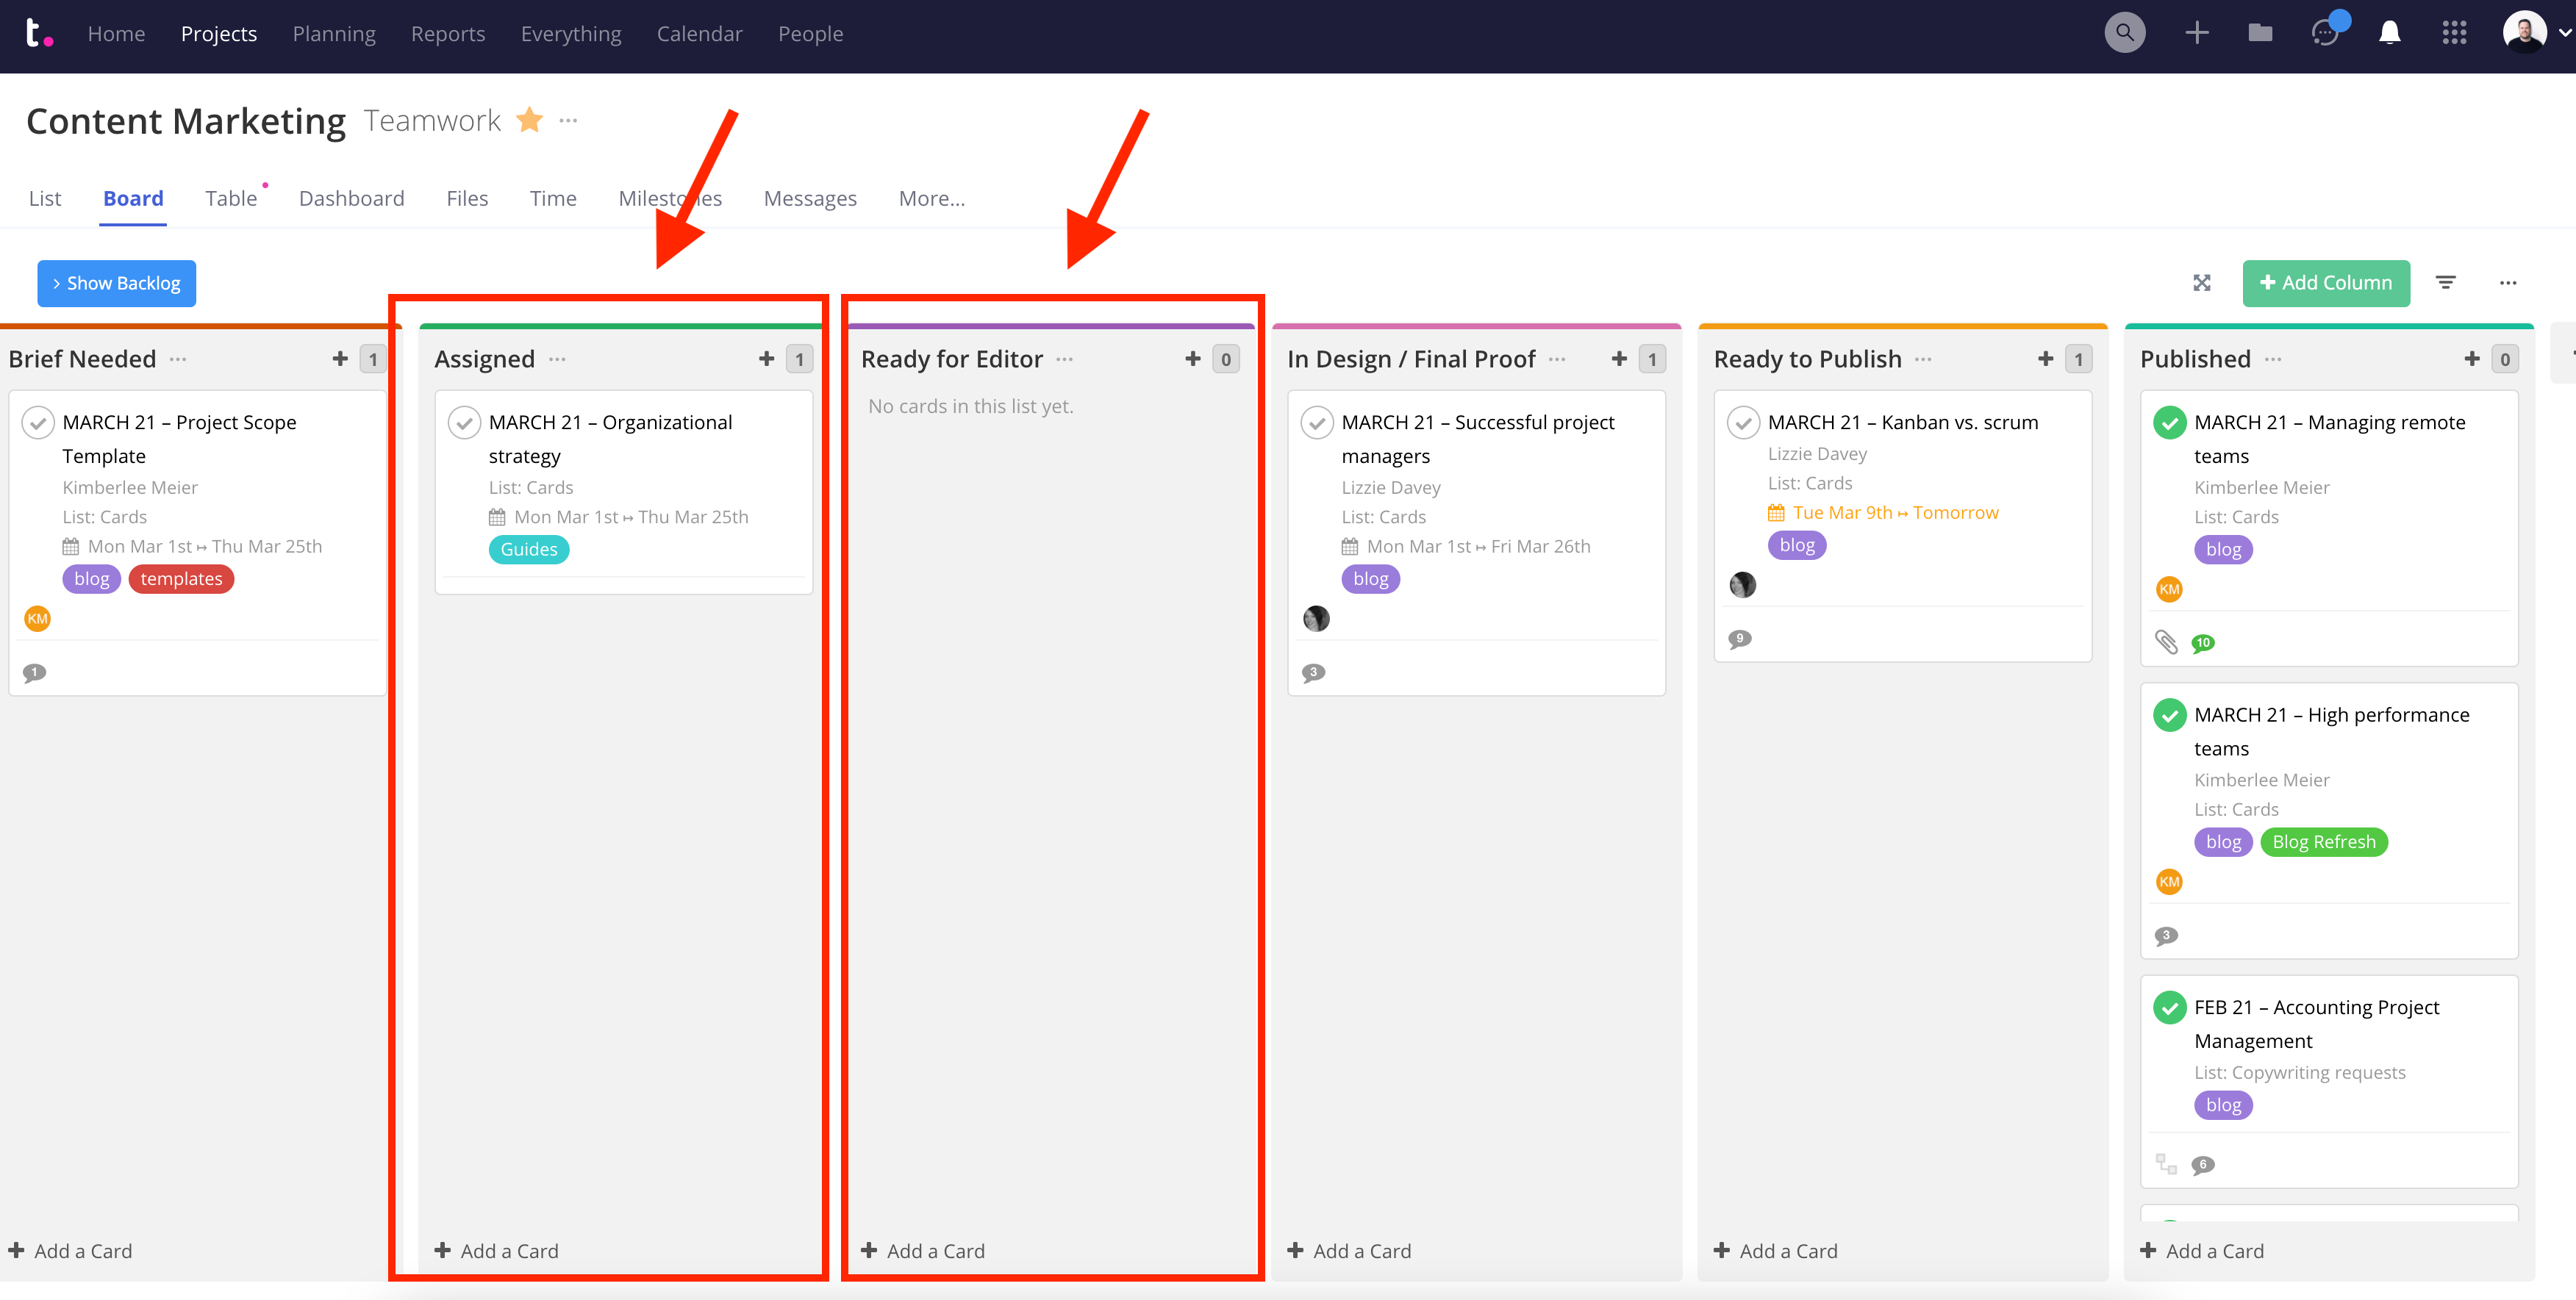Screen dimensions: 2576x1300
Task: Open Brief Needed column options ellipsis
Action: (178, 359)
